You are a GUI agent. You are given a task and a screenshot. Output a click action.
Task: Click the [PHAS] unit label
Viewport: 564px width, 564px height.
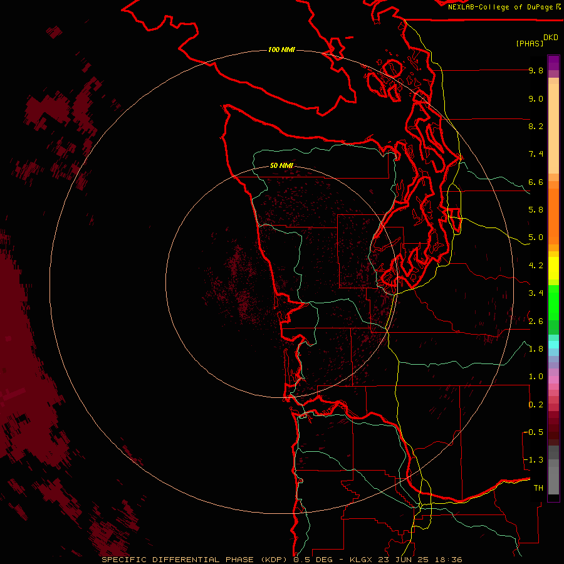coord(530,43)
